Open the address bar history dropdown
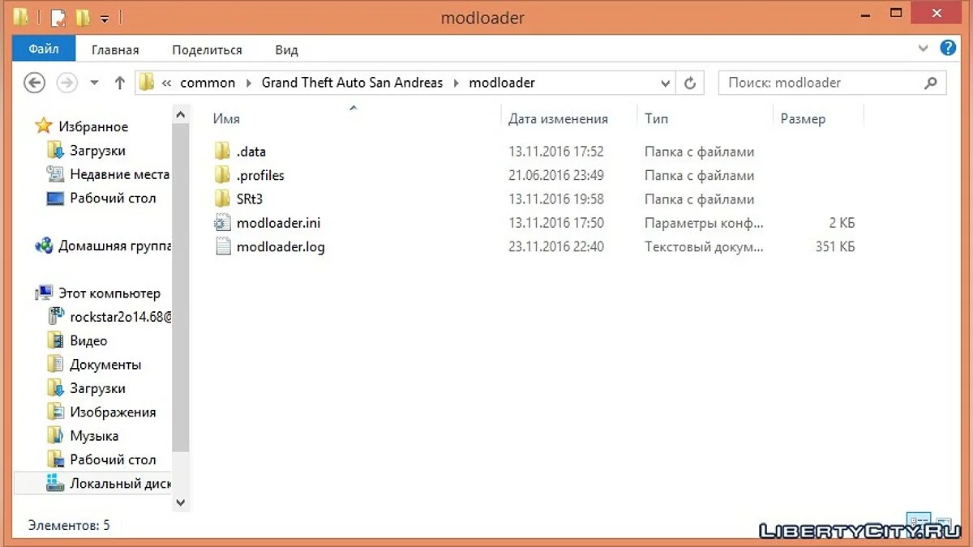 (666, 83)
